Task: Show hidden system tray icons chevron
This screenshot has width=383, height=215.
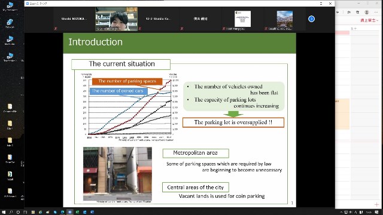Action: coord(341,213)
